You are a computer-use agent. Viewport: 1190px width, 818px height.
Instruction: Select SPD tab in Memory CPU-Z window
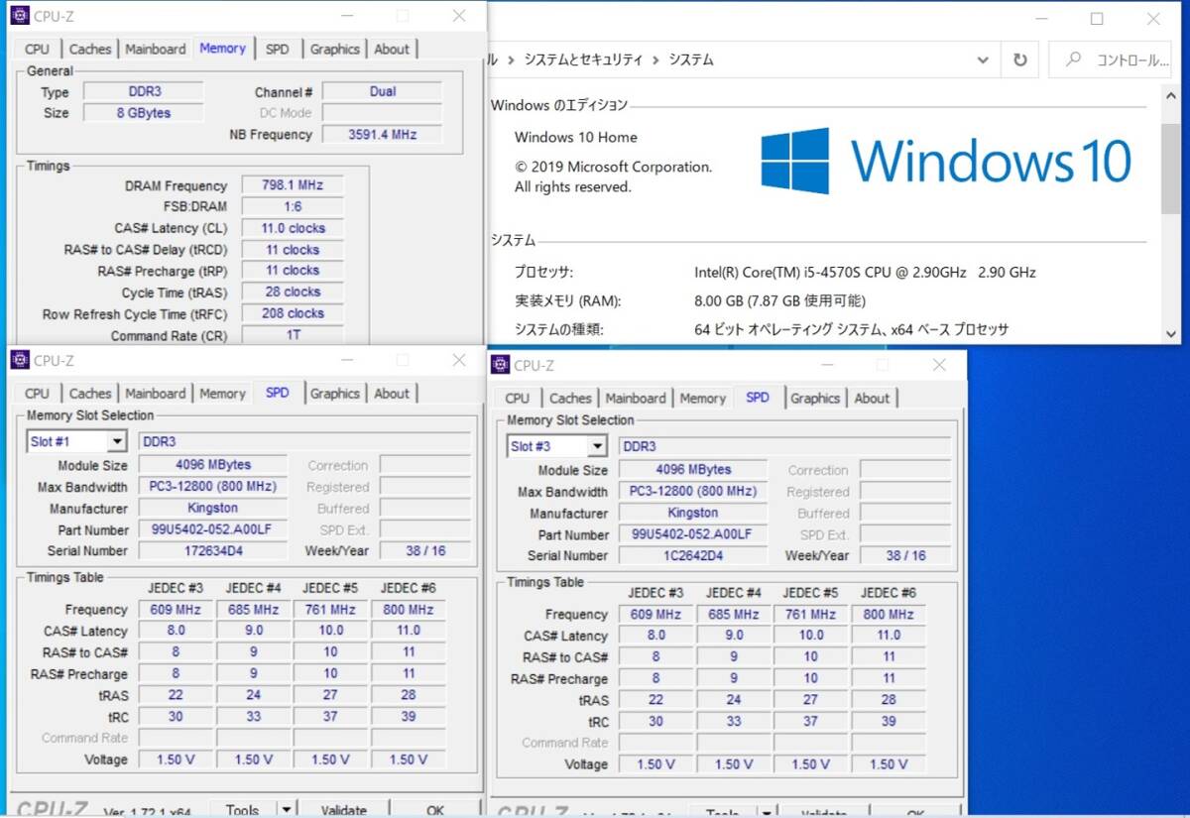[x=278, y=49]
